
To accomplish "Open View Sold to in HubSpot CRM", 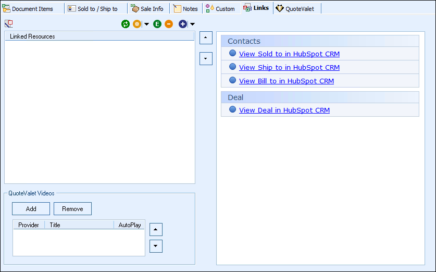I will [x=289, y=54].
